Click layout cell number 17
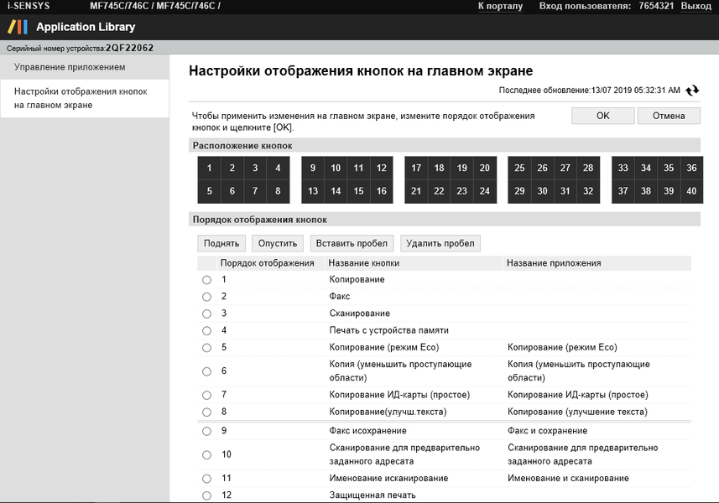The image size is (719, 503). pyautogui.click(x=416, y=169)
